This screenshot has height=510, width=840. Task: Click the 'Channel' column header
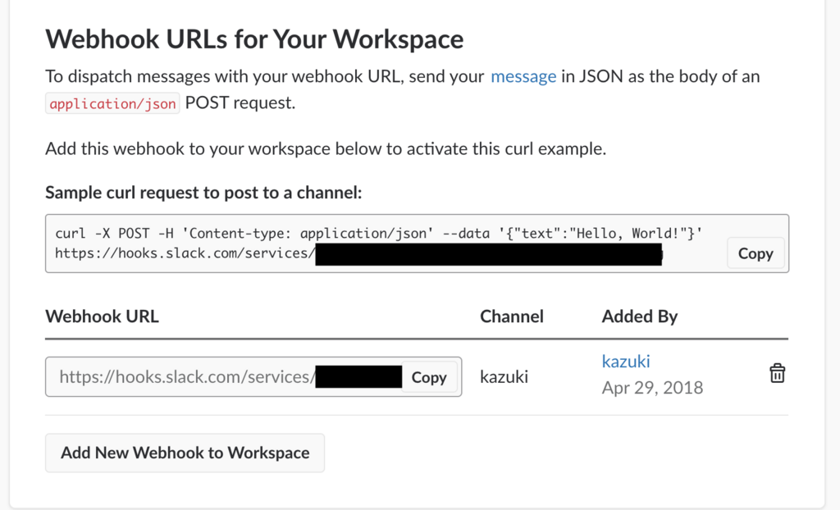[x=512, y=316]
